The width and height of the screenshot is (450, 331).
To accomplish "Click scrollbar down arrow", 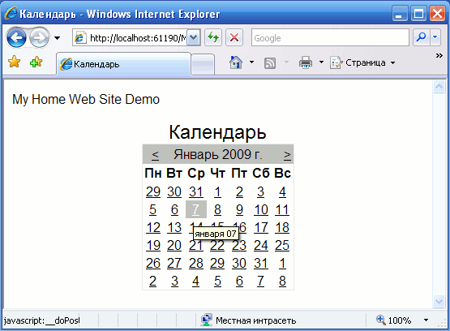I will [439, 301].
